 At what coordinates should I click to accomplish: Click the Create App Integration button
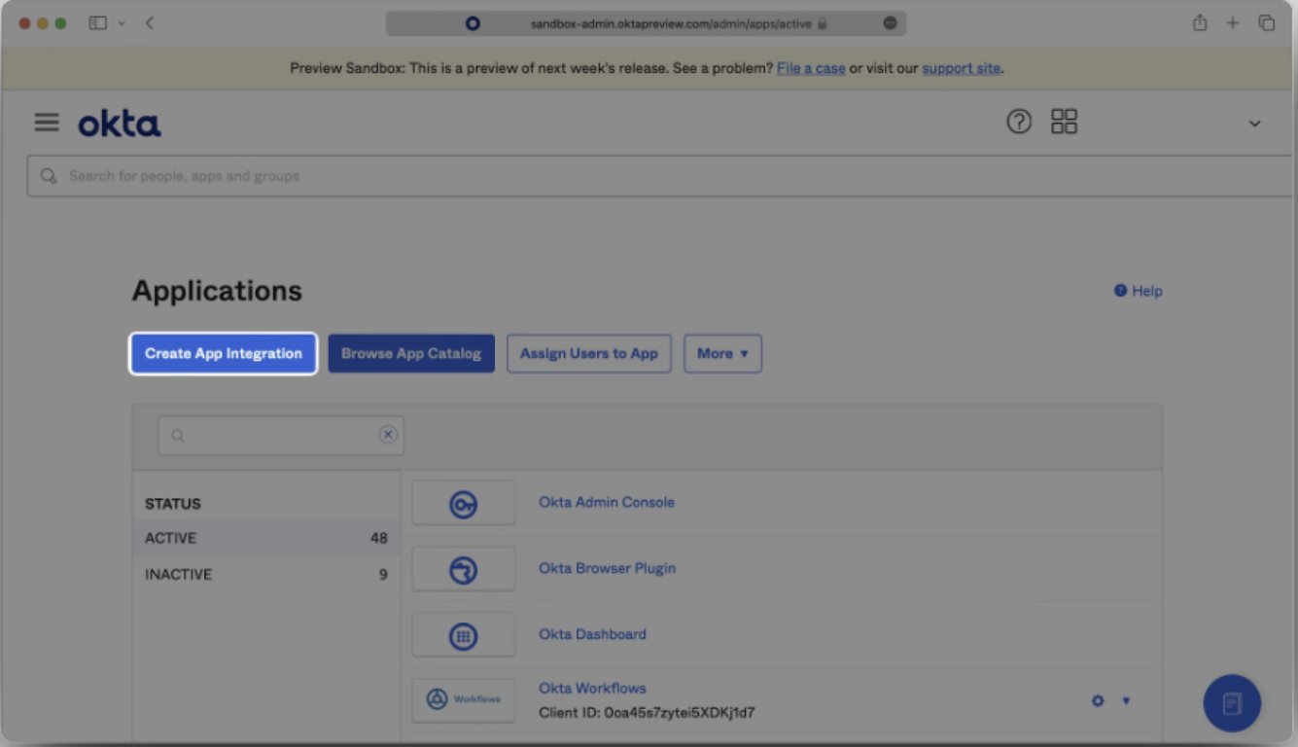(x=224, y=354)
